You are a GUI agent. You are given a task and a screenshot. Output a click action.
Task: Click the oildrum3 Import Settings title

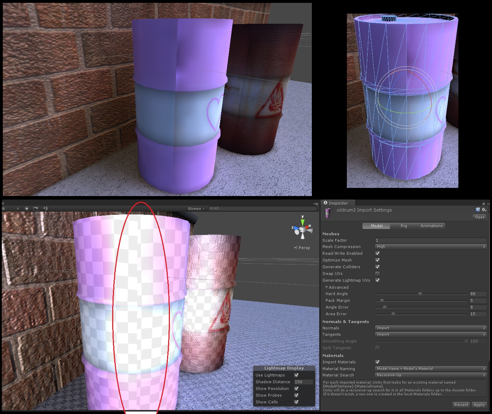pos(364,210)
